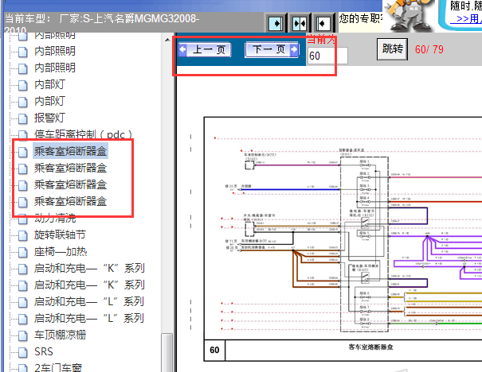This screenshot has width=482, height=372.
Task: Click the wiring diagram page 60 image
Action: (x=343, y=239)
